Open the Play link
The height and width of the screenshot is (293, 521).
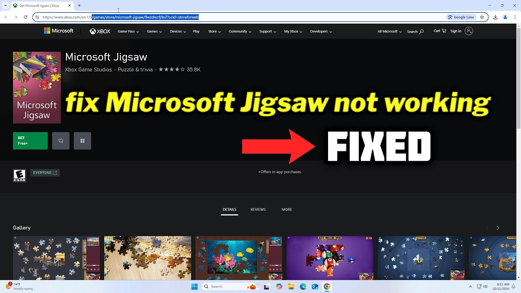pyautogui.click(x=196, y=31)
